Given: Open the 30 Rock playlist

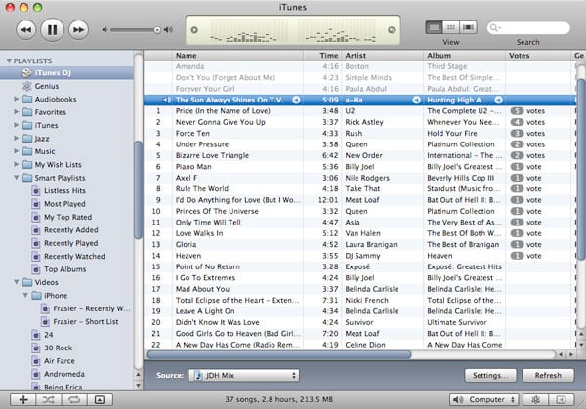Looking at the screenshot, I should click(58, 348).
